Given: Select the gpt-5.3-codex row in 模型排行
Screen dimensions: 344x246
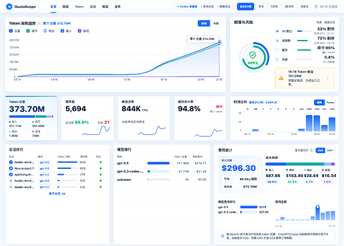Looking at the screenshot, I should coord(162,172).
